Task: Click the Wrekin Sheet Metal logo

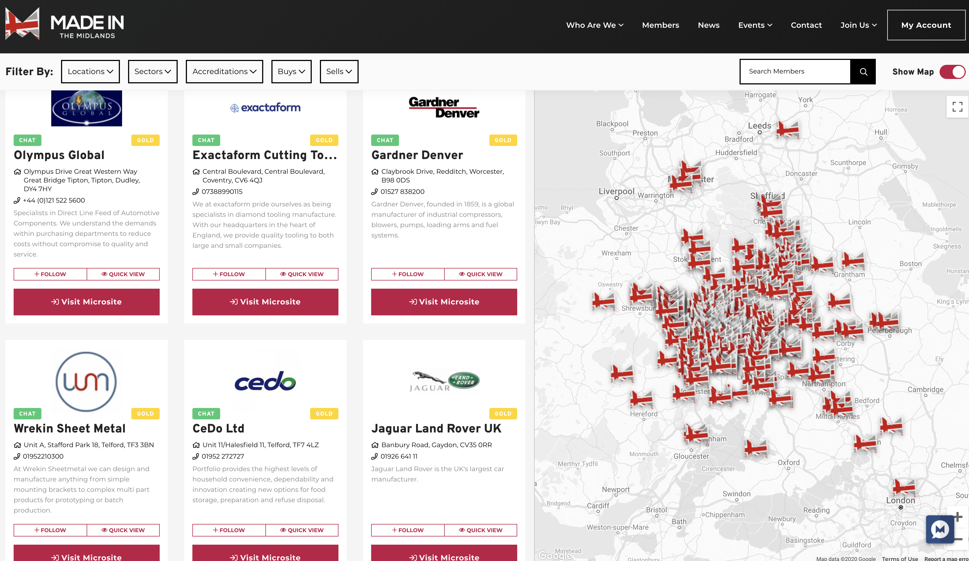Action: coord(86,382)
